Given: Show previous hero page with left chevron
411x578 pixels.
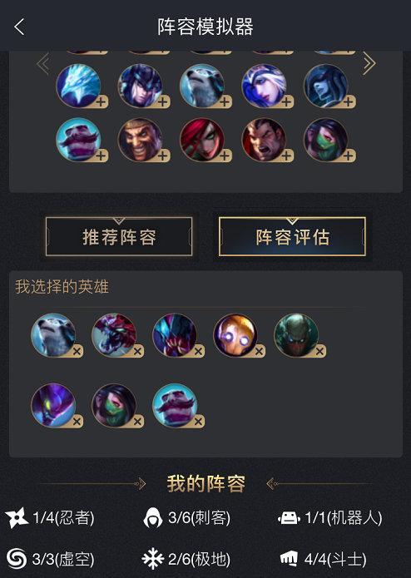Looking at the screenshot, I should point(43,63).
